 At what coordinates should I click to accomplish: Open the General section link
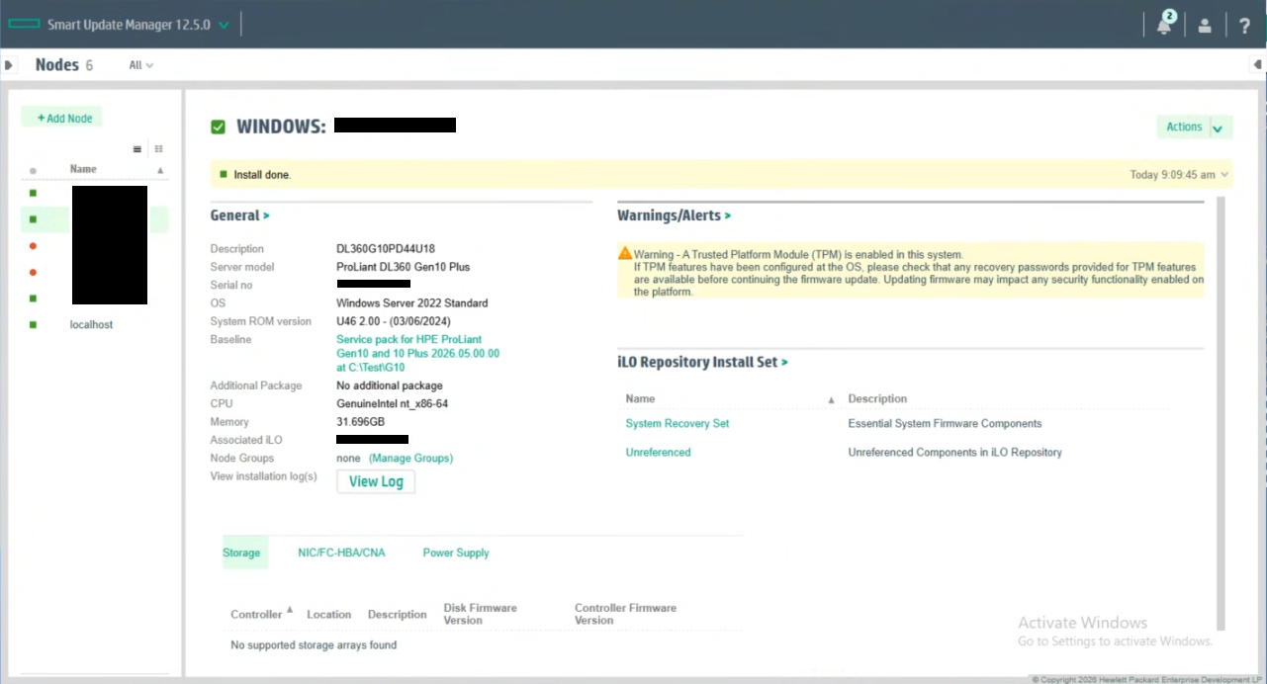tap(239, 214)
